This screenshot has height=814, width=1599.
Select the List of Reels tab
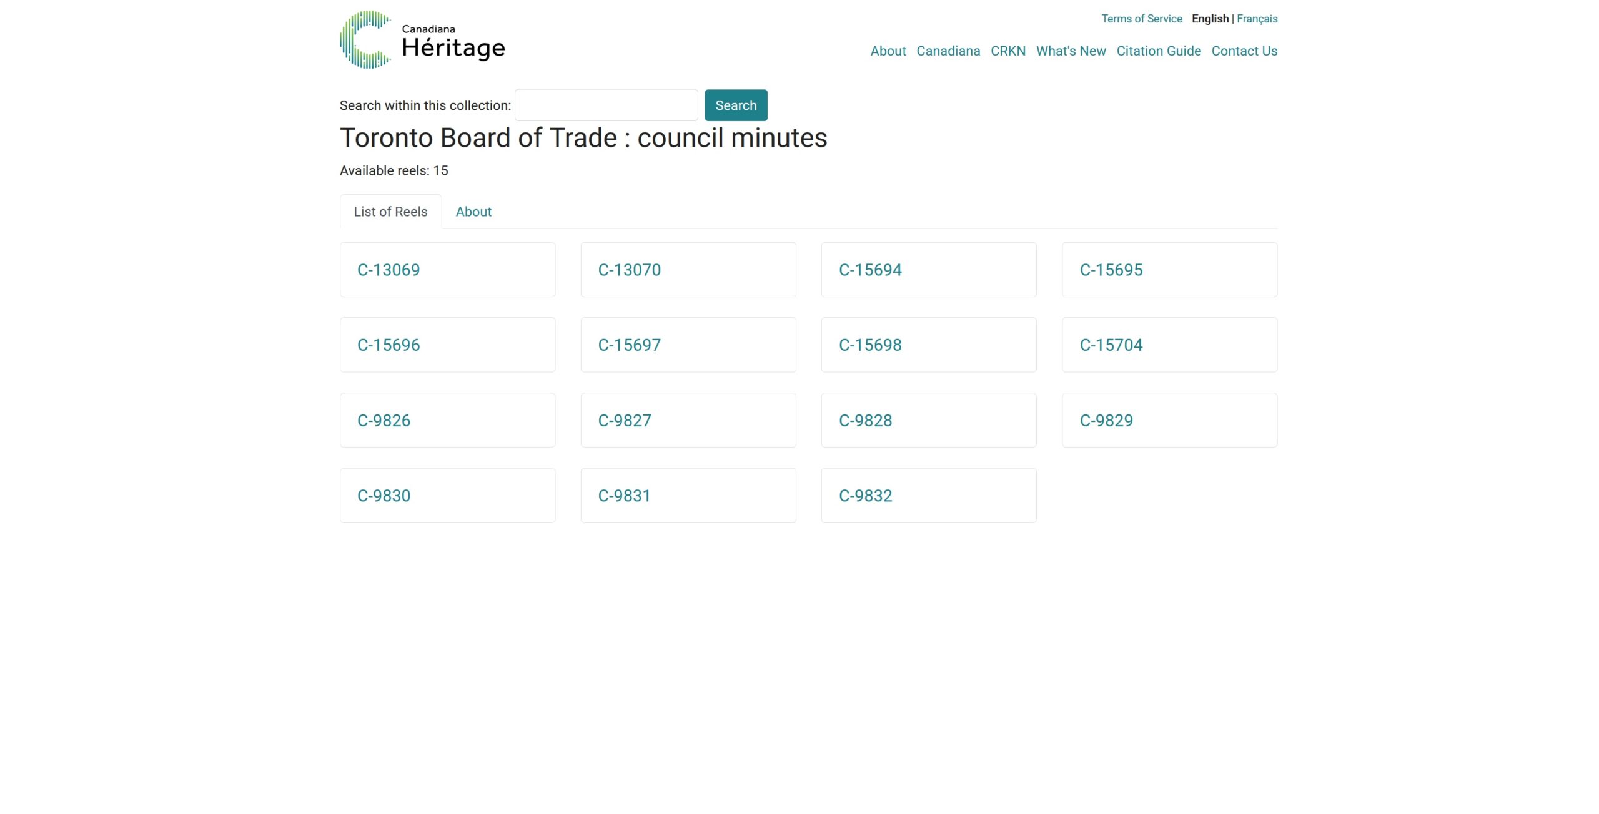point(390,212)
